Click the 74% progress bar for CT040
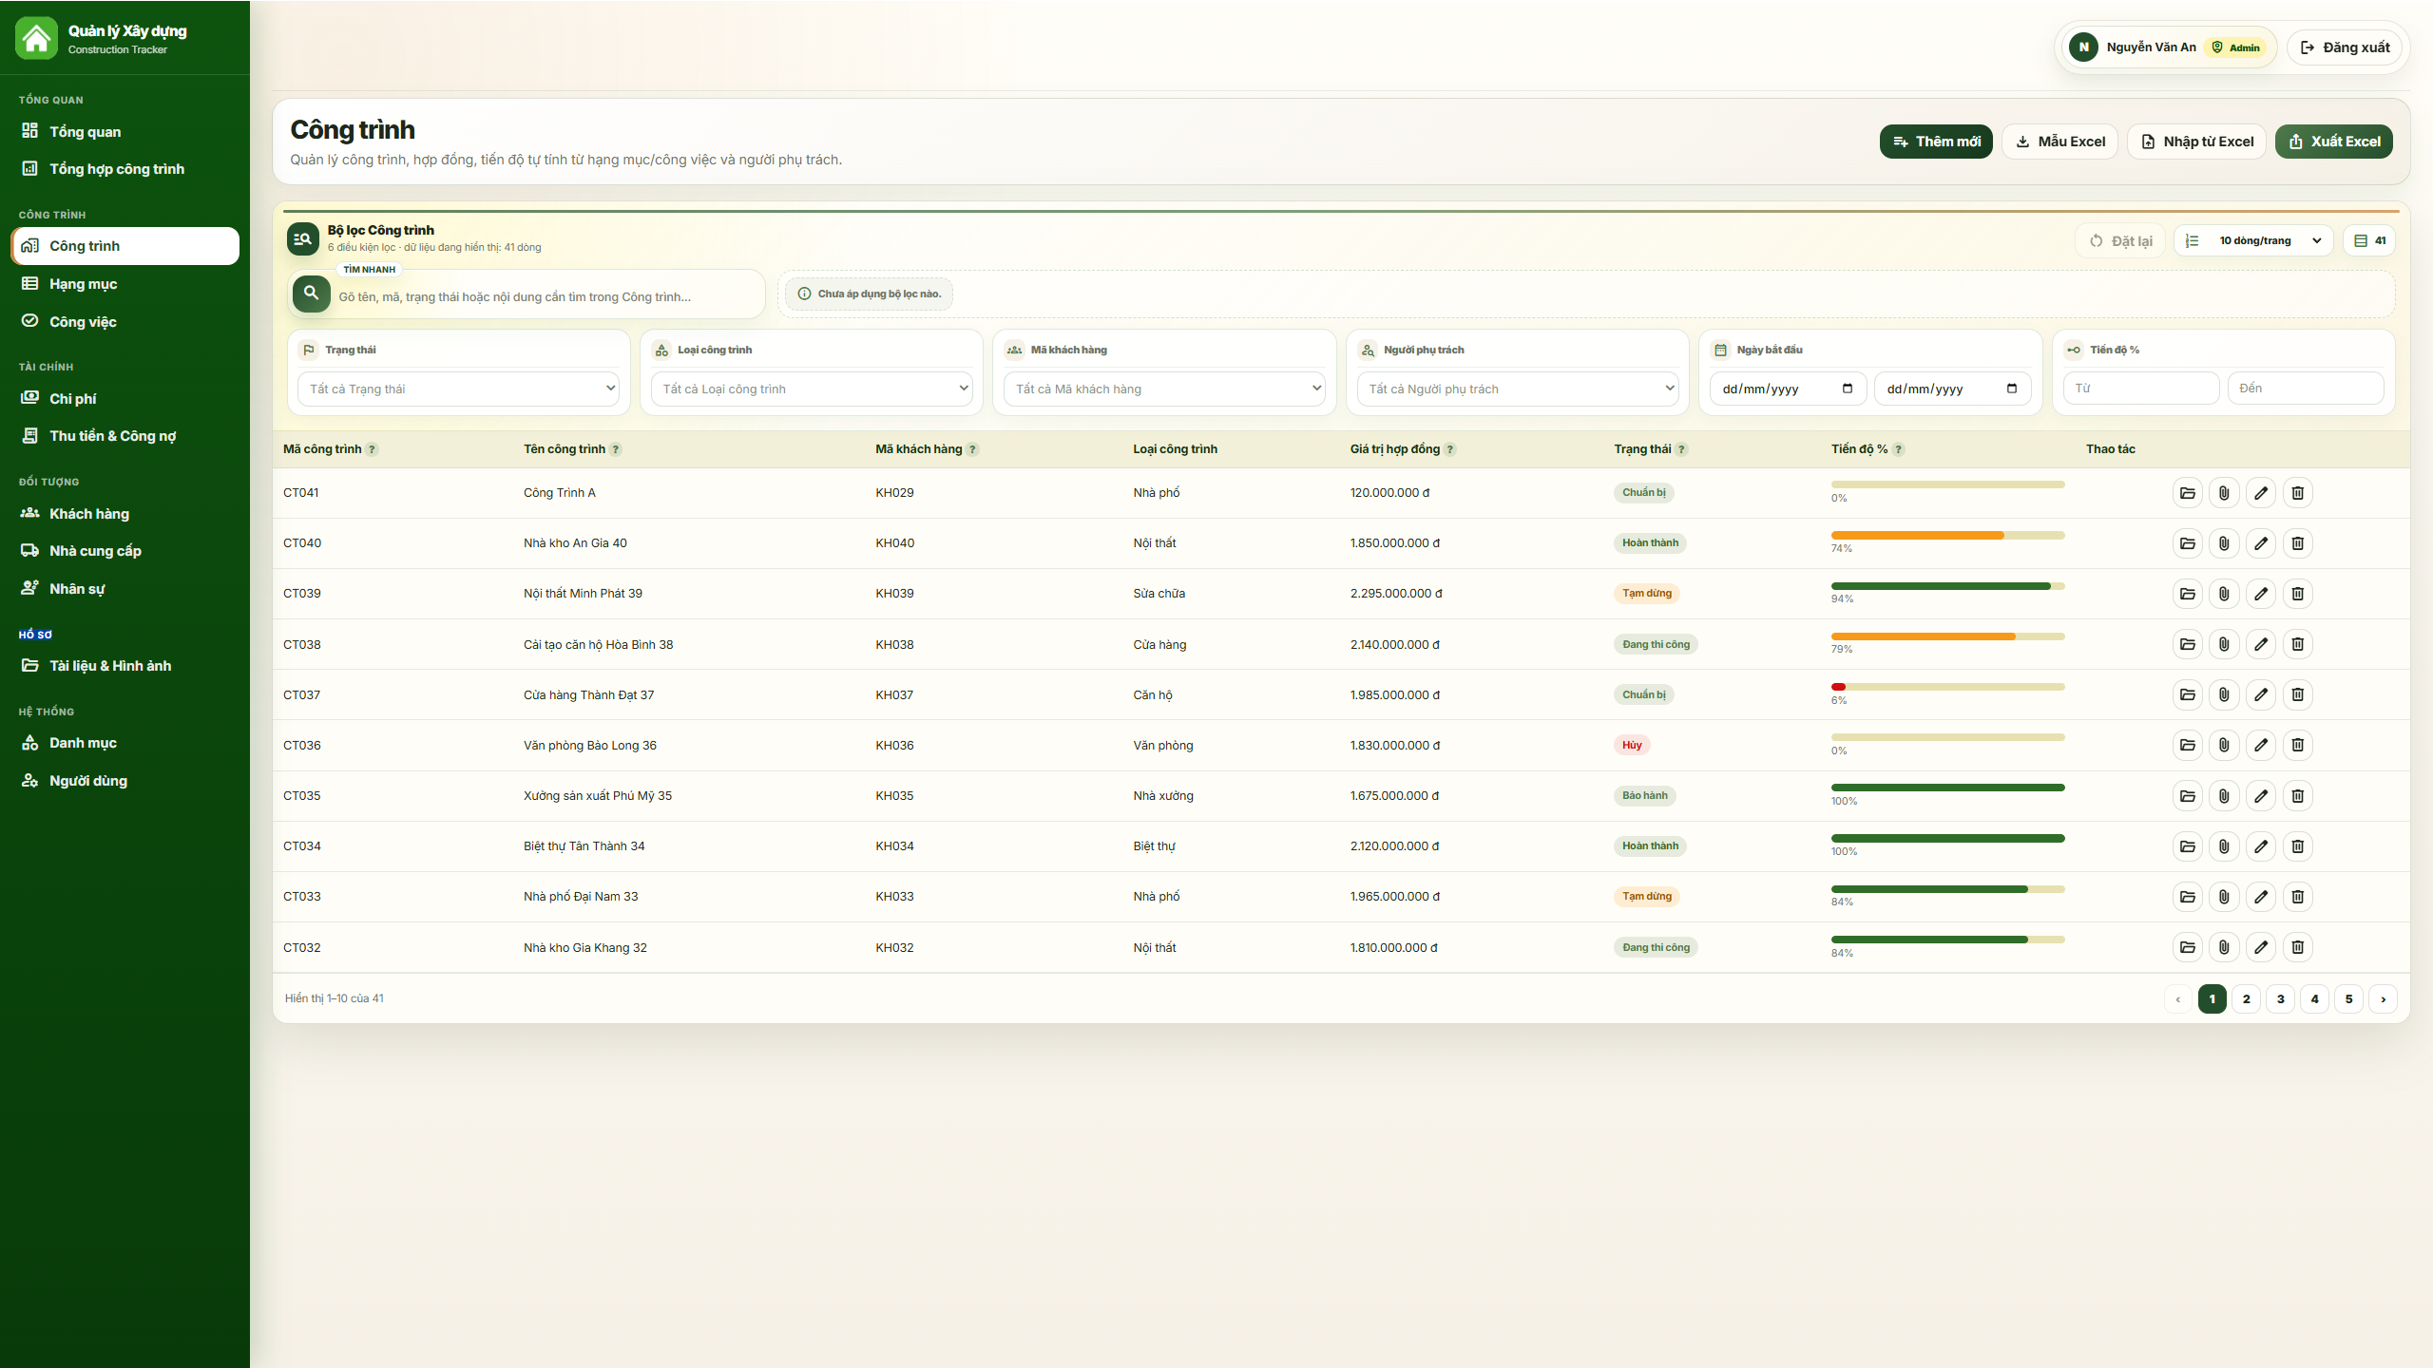Screen dimensions: 2433x1368 click(1947, 536)
